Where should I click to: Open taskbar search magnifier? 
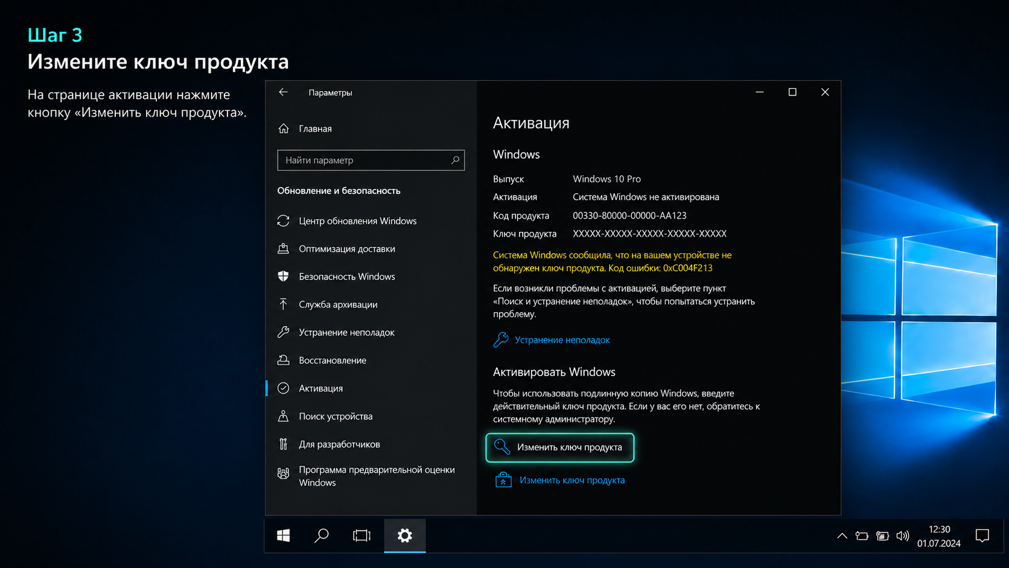[322, 535]
